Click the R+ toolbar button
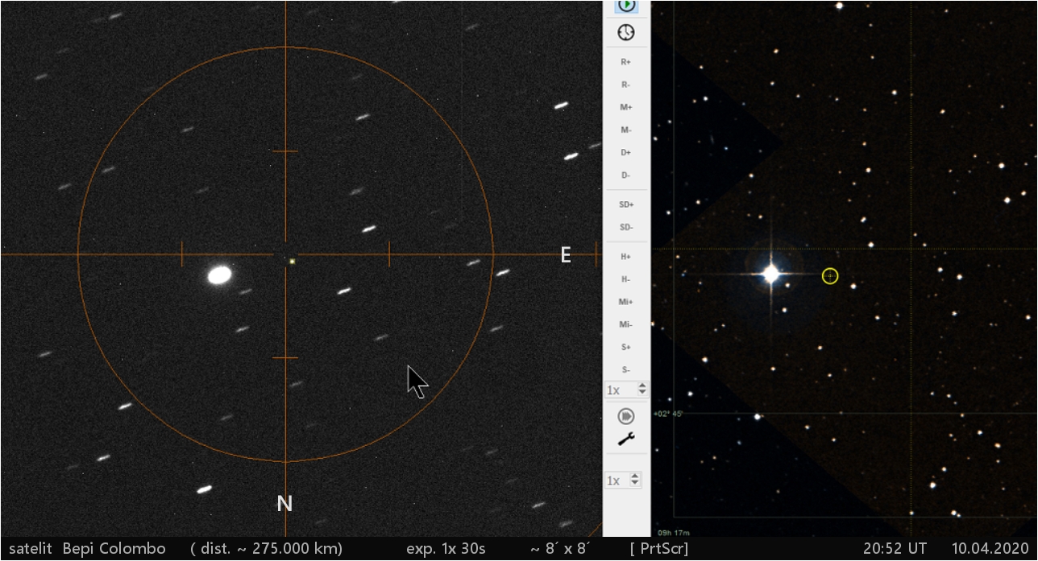The image size is (1038, 561). pyautogui.click(x=626, y=62)
